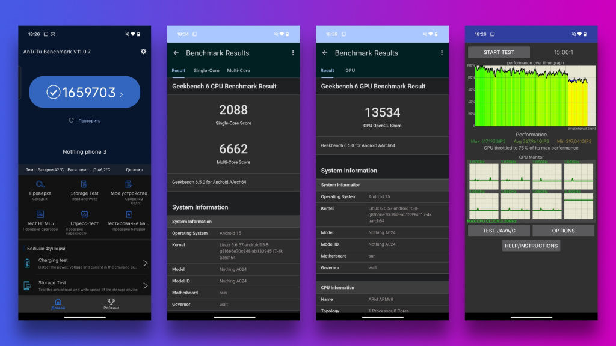Launch Тест HTML5 browser test icon
This screenshot has width=616, height=346.
click(40, 214)
